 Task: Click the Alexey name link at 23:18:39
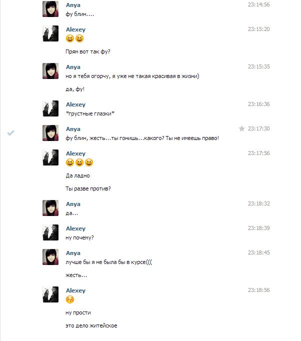(x=75, y=228)
